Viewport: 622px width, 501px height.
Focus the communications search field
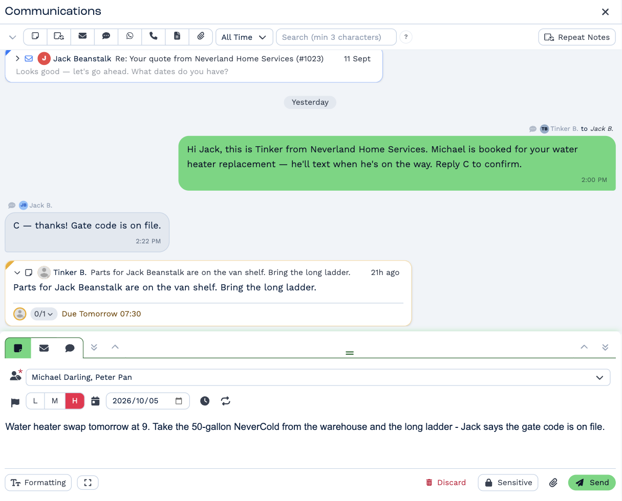(336, 37)
